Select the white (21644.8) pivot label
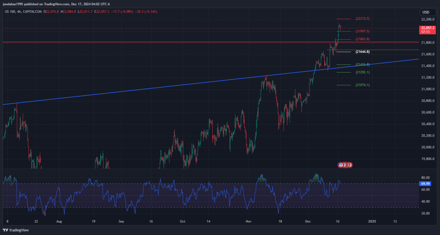The image size is (440, 235). tap(362, 52)
